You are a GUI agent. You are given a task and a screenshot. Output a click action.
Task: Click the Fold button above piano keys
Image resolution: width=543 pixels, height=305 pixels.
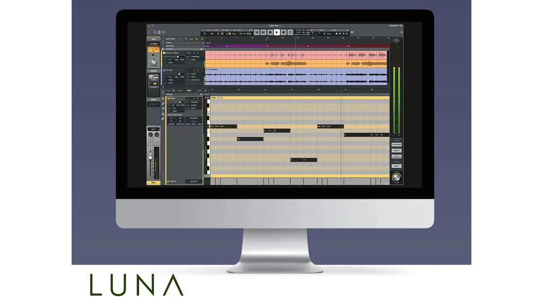tap(207, 98)
